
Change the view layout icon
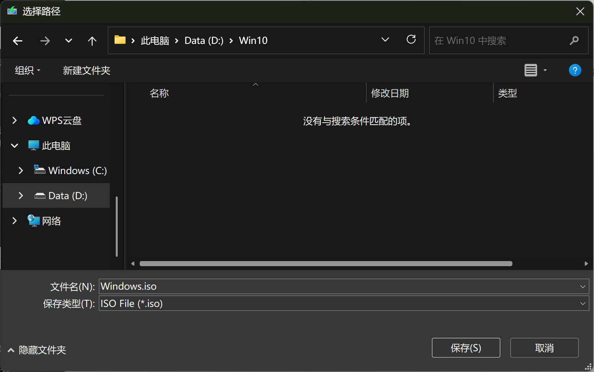pyautogui.click(x=531, y=71)
